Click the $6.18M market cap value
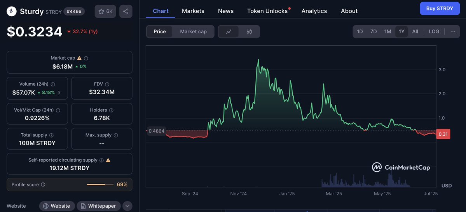466x212 pixels. coord(63,66)
